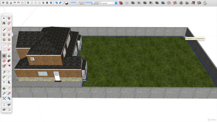Close the floating tool palette

point(3,15)
